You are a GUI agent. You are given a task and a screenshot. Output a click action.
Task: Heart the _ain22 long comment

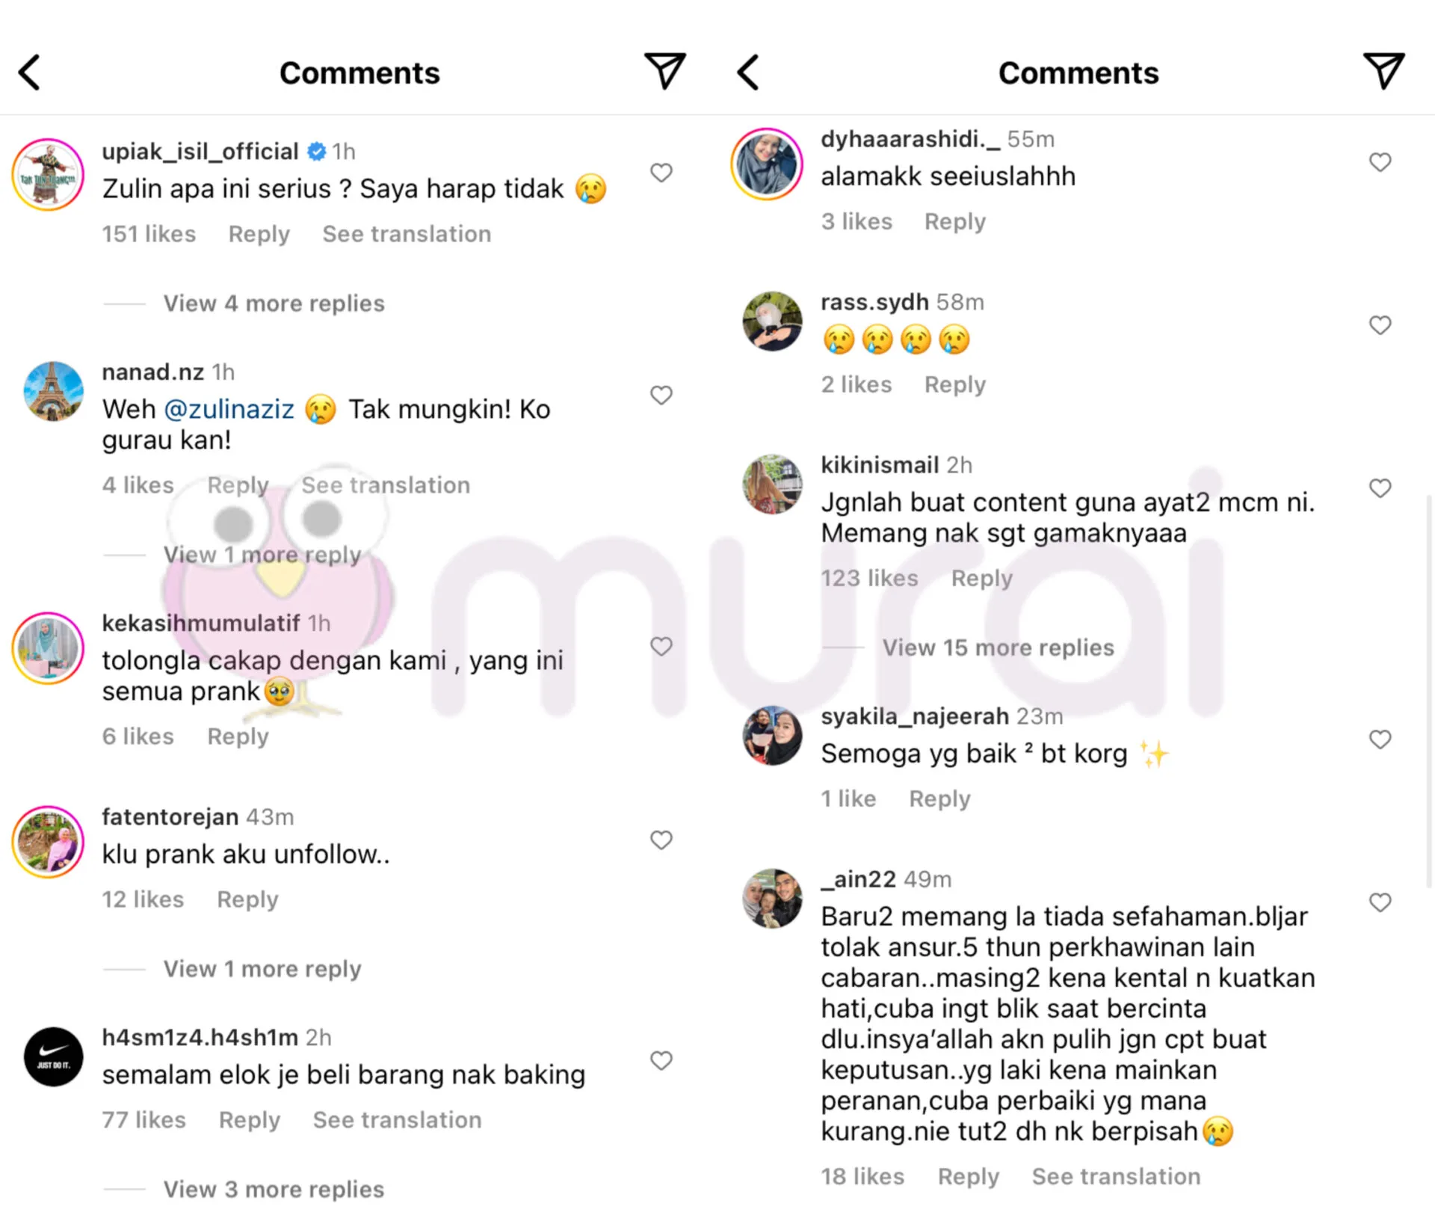(x=1380, y=902)
